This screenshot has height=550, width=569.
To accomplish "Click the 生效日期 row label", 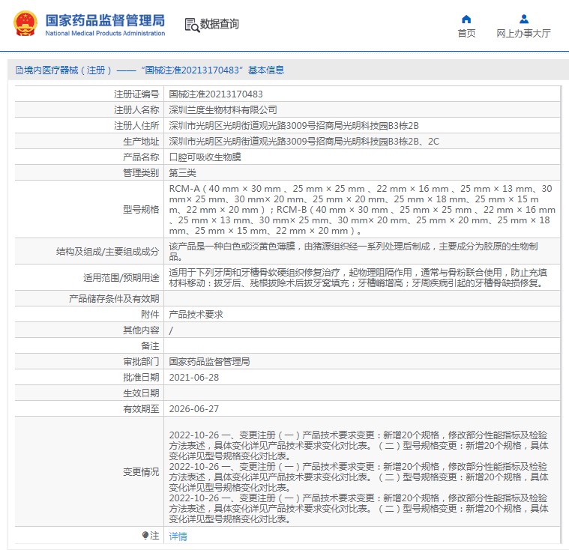I will coord(141,393).
